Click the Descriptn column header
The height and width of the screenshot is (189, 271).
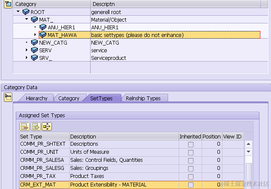coord(175,4)
